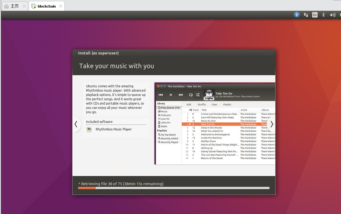Click the Included software heading
The width and height of the screenshot is (341, 214).
pyautogui.click(x=99, y=122)
